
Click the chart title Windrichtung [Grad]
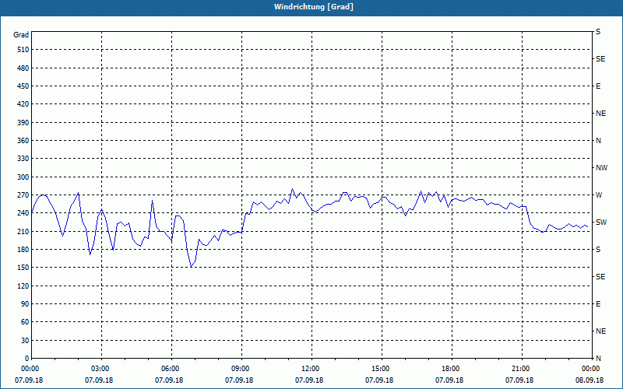coord(311,7)
